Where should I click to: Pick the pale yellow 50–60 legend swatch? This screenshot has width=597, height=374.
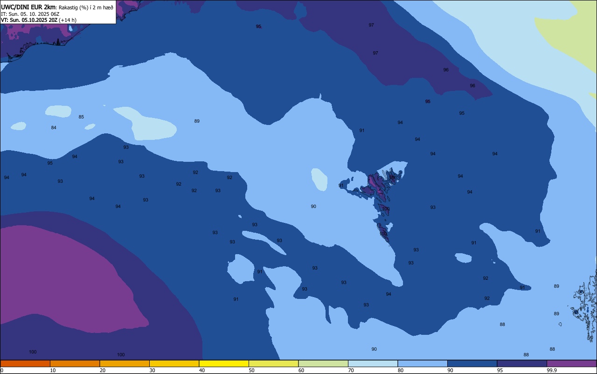273,363
